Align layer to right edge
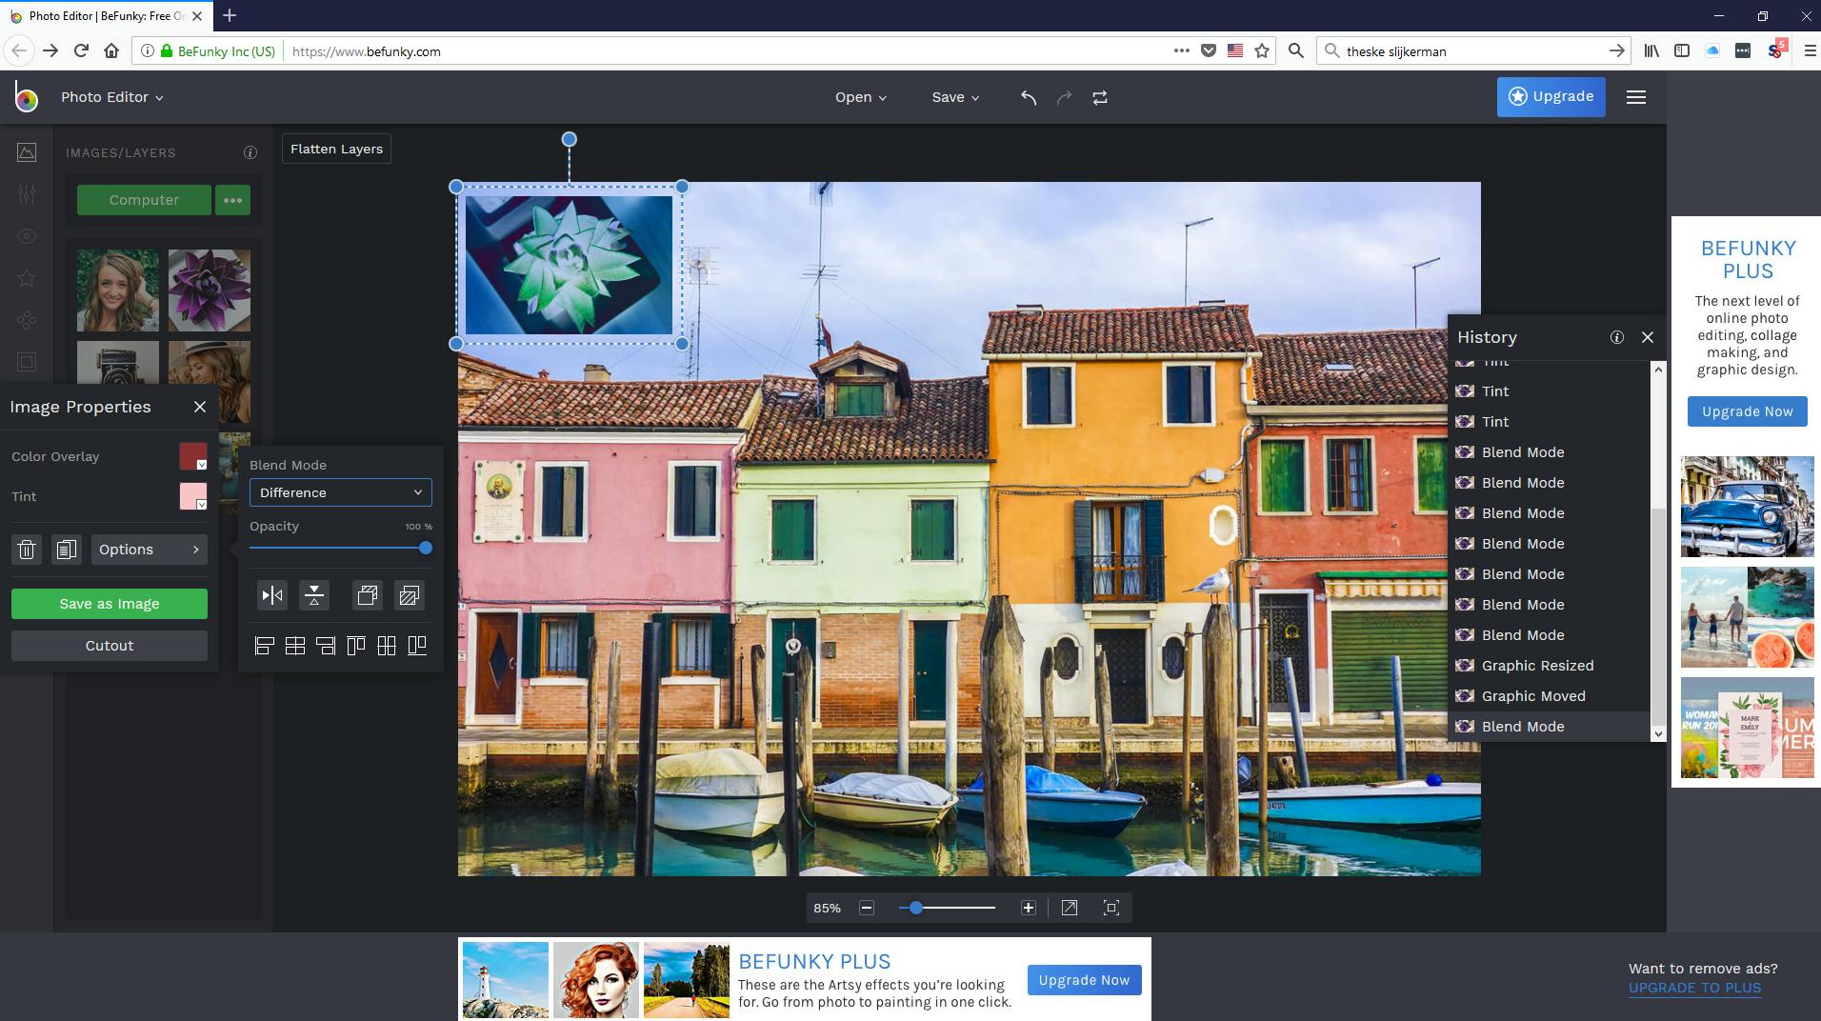Screen dimensions: 1821x1021 [x=326, y=646]
